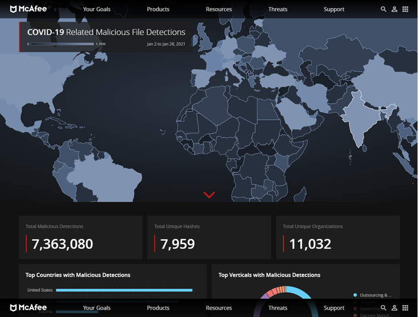Click the user account icon in top header
Viewport: 418px width, 317px height.
pos(394,9)
